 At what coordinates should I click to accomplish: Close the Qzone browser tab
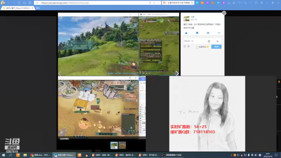click(x=32, y=8)
